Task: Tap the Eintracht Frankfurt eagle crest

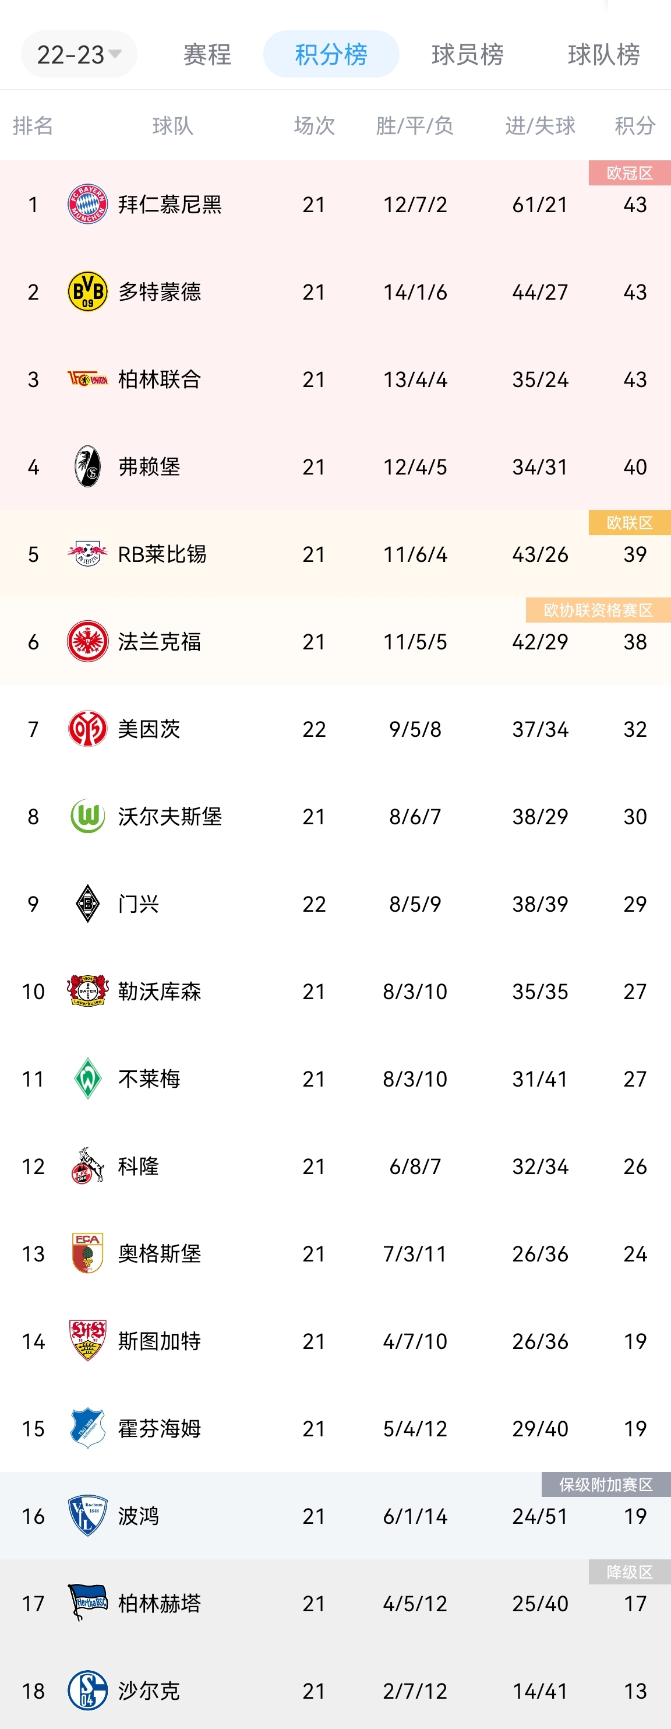Action: pyautogui.click(x=88, y=641)
